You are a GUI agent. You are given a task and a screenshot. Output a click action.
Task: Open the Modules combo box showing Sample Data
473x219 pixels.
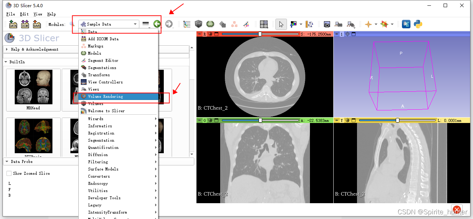tap(108, 24)
